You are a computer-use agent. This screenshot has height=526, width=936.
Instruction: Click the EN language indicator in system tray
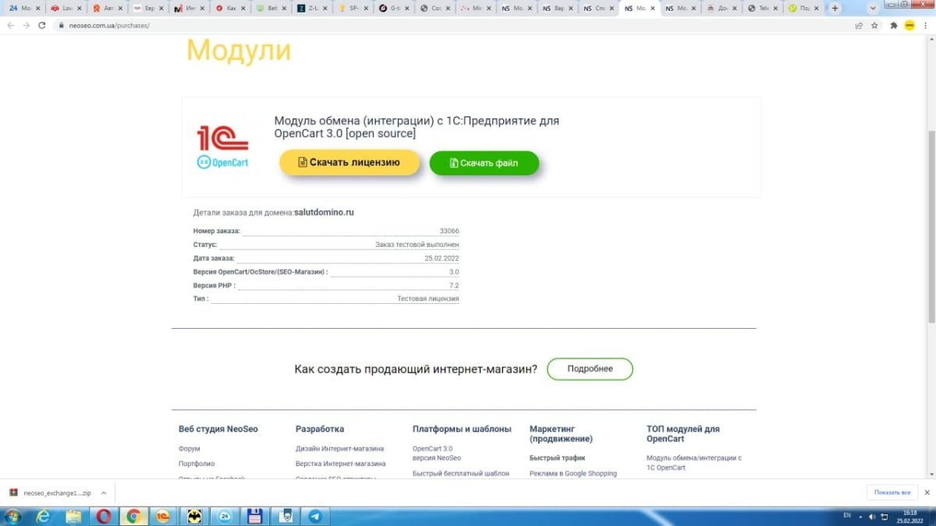coord(847,516)
